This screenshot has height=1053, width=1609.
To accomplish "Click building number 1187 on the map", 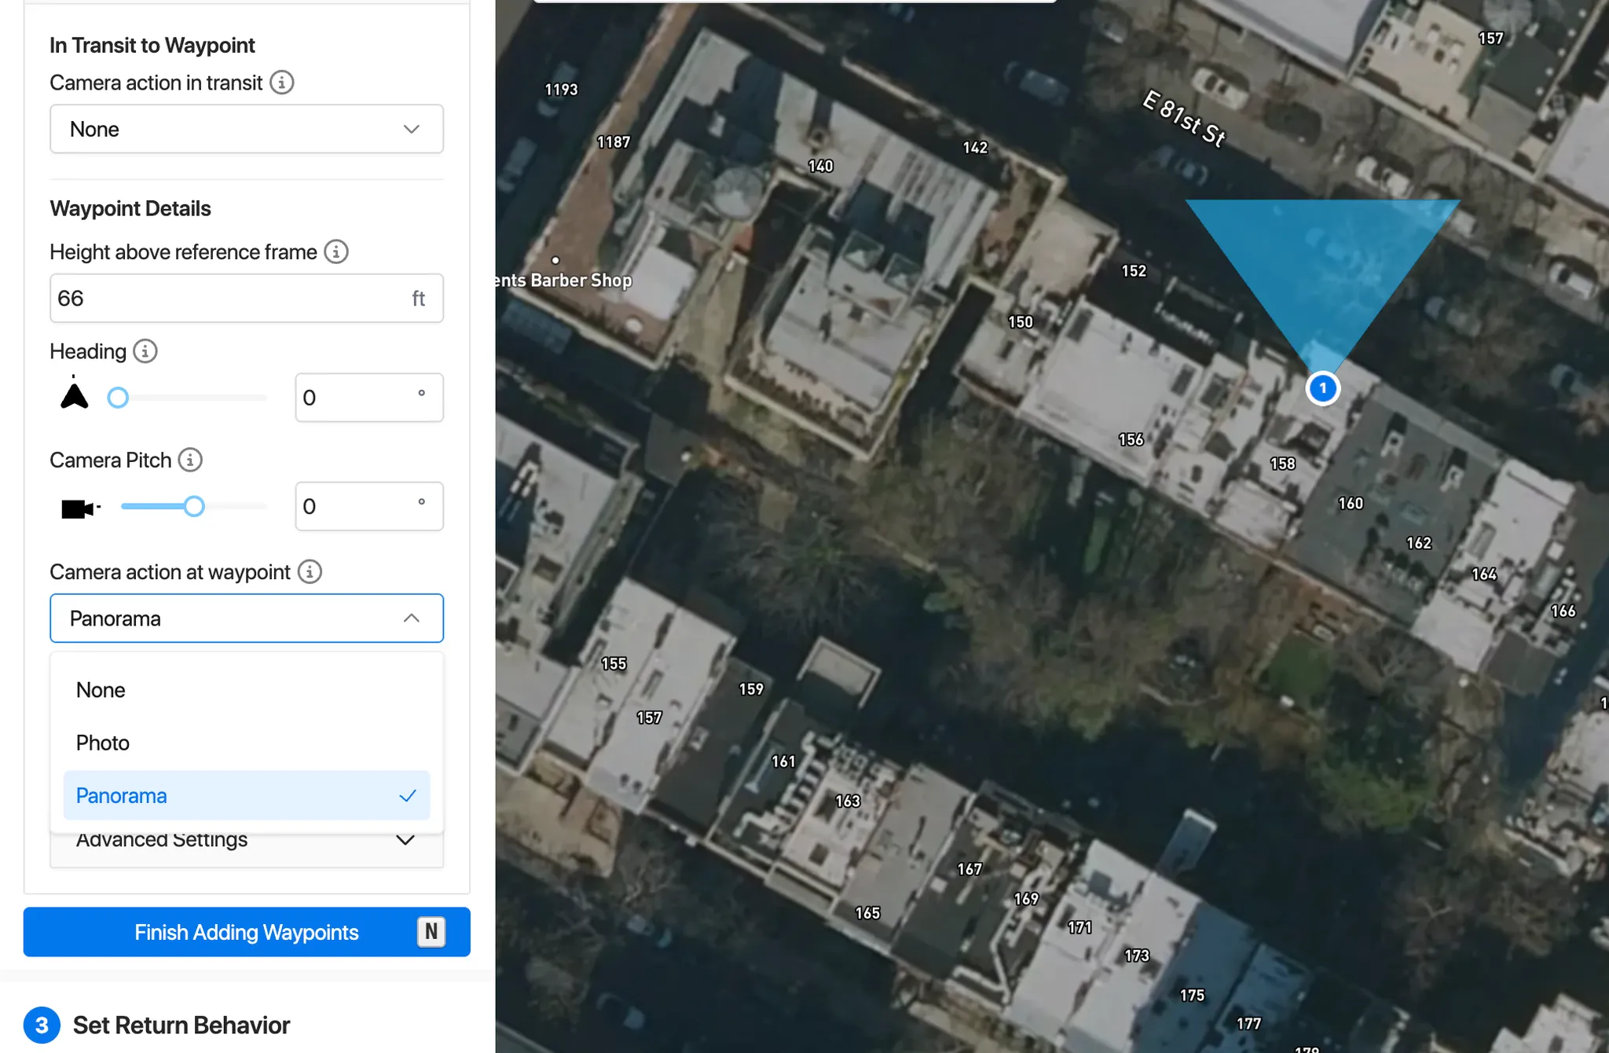I will [x=614, y=142].
